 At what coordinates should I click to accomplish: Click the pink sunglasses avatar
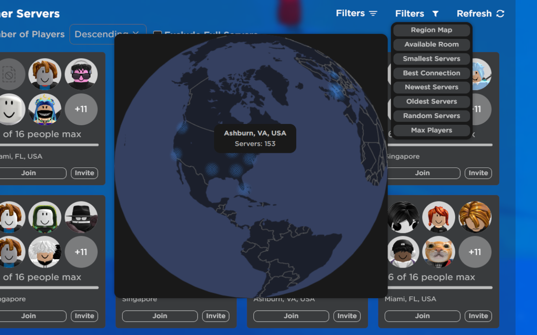coord(81,75)
